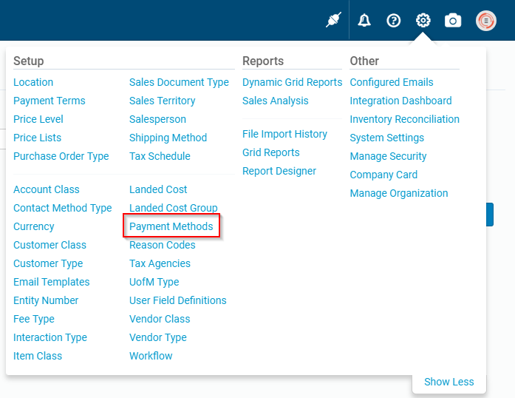Click Integration Dashboard link
Screen dimensions: 515x398
[x=400, y=101]
